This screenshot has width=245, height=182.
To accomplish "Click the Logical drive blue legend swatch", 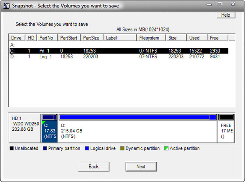I will coord(87,148).
